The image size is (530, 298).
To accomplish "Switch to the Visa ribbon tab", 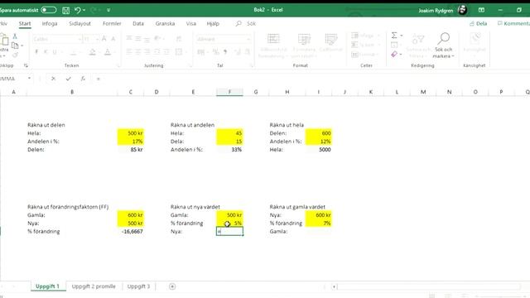I will [x=191, y=24].
